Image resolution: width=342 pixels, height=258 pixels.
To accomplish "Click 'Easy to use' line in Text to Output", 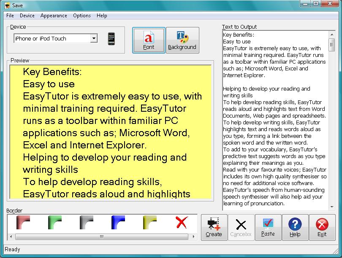I will (236, 42).
